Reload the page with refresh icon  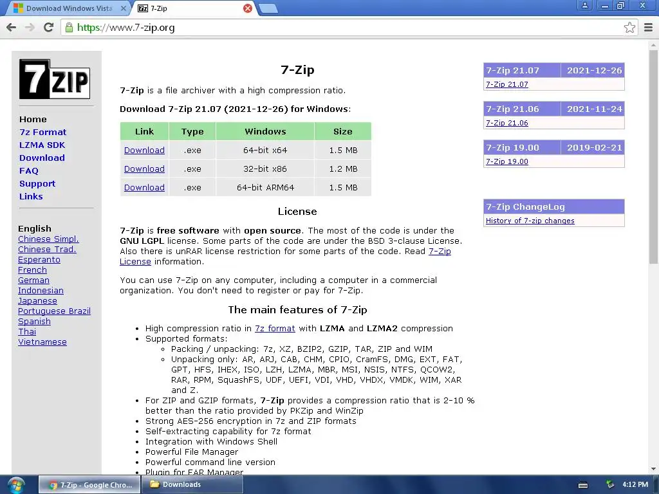[x=49, y=27]
